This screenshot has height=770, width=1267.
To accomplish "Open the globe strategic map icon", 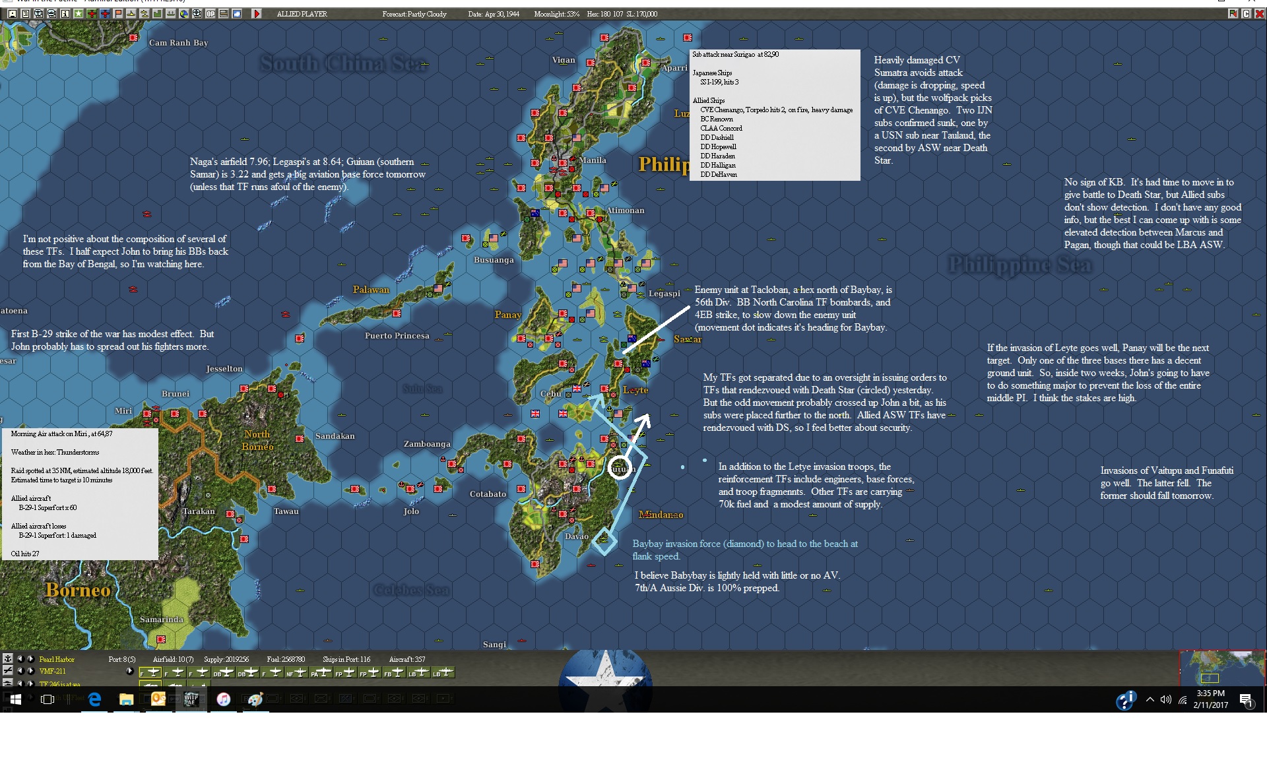I will 184,13.
